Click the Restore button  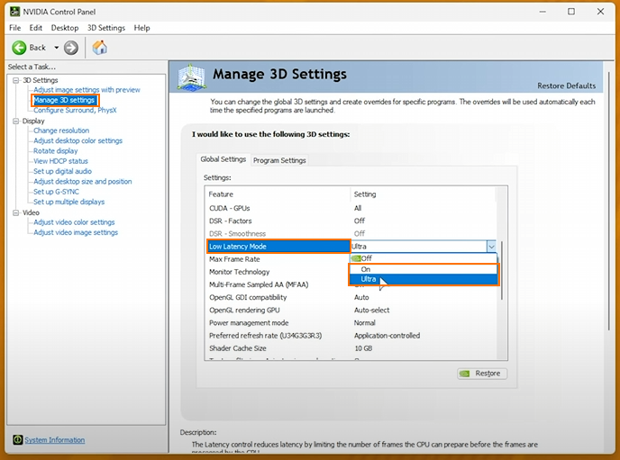pyautogui.click(x=482, y=374)
